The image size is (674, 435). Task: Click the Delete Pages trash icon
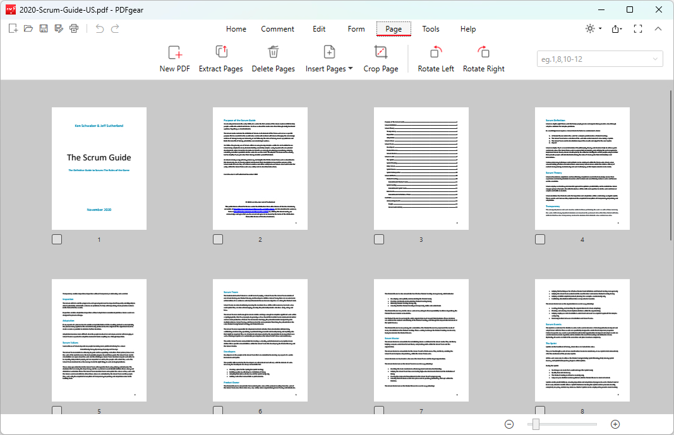coord(273,52)
